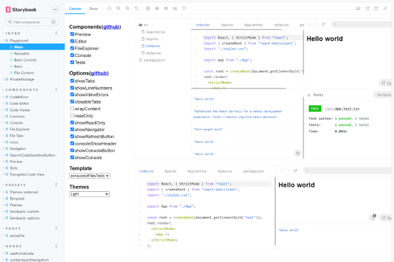Uncheck the Preview component checkbox
This screenshot has width=394, height=262.
72,34
